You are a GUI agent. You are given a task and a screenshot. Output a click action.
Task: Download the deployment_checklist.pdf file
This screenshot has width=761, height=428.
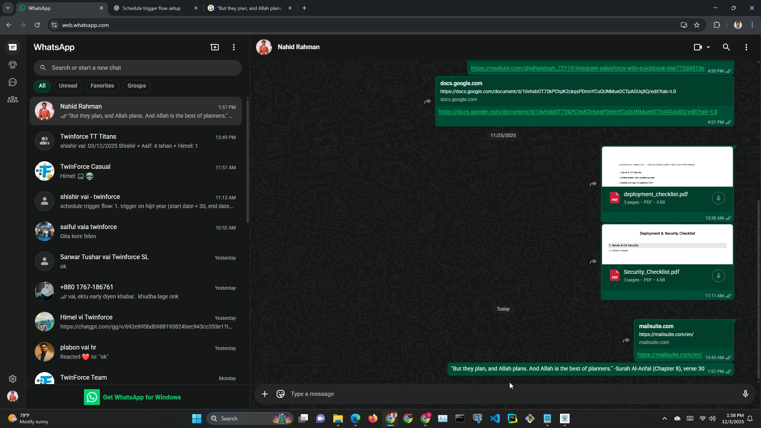click(718, 198)
